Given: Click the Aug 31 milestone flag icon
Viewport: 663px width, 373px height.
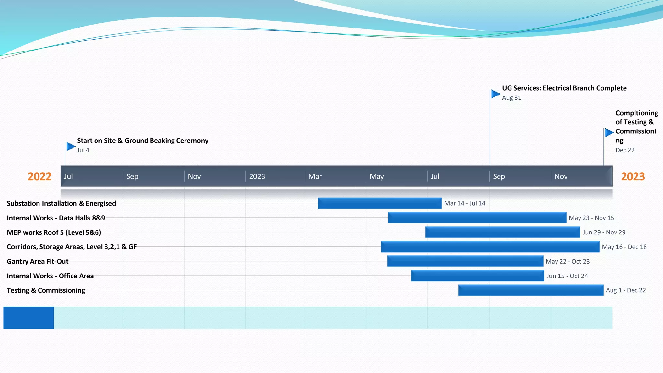Looking at the screenshot, I should pos(495,94).
